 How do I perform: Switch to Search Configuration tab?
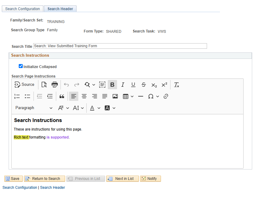click(x=22, y=9)
